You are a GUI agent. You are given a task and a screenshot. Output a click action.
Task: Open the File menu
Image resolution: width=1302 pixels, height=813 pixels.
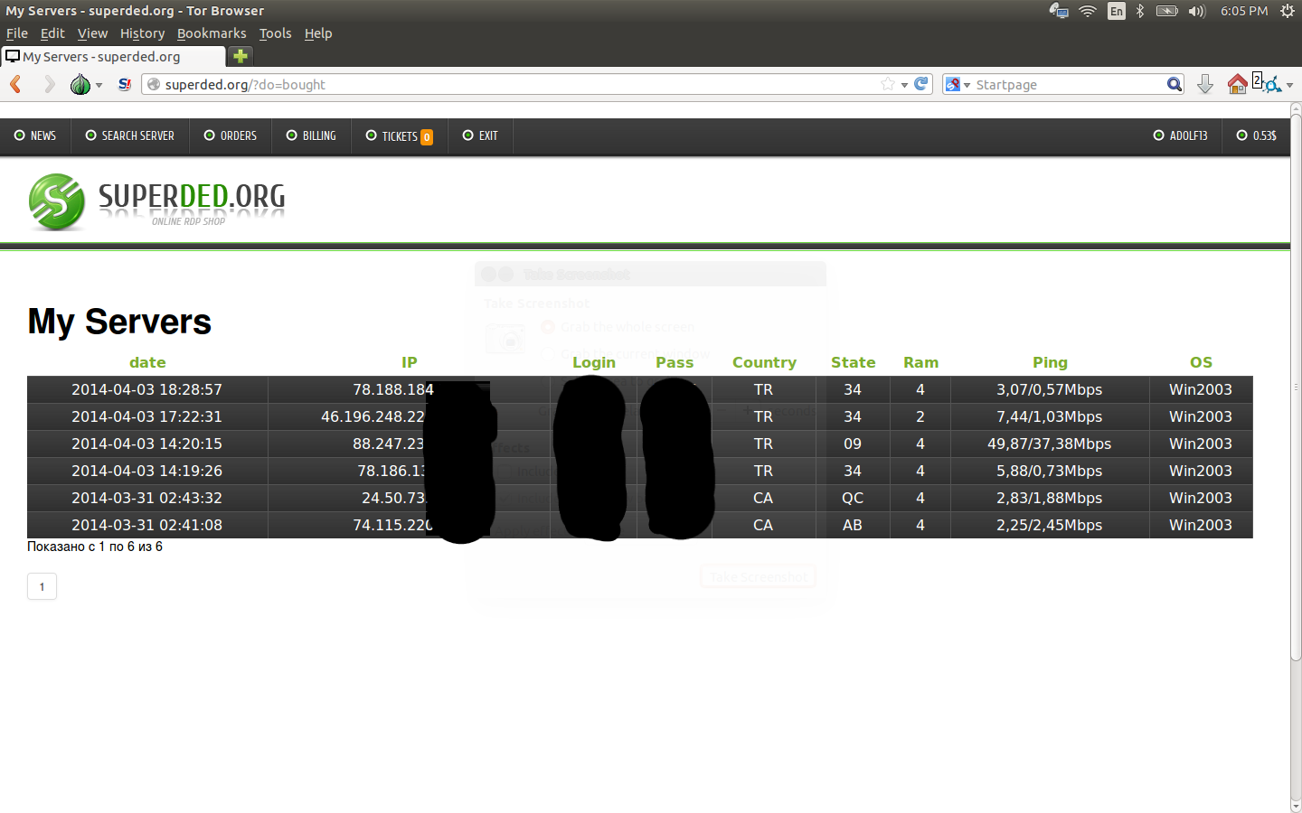point(17,33)
